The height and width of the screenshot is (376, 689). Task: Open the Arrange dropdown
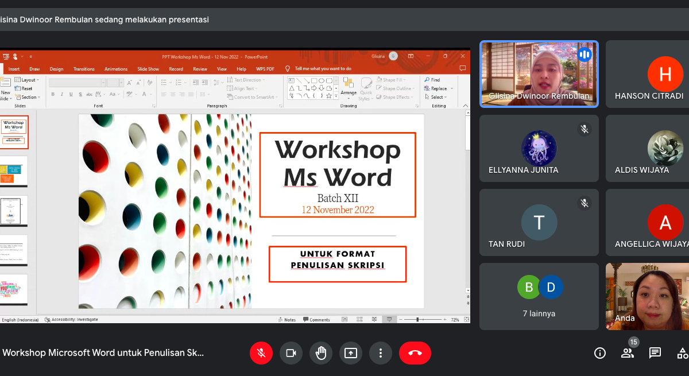349,89
